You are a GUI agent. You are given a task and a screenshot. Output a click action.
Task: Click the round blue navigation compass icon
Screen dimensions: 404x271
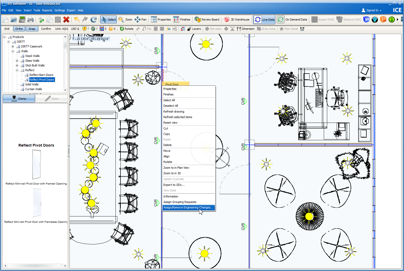[375, 20]
